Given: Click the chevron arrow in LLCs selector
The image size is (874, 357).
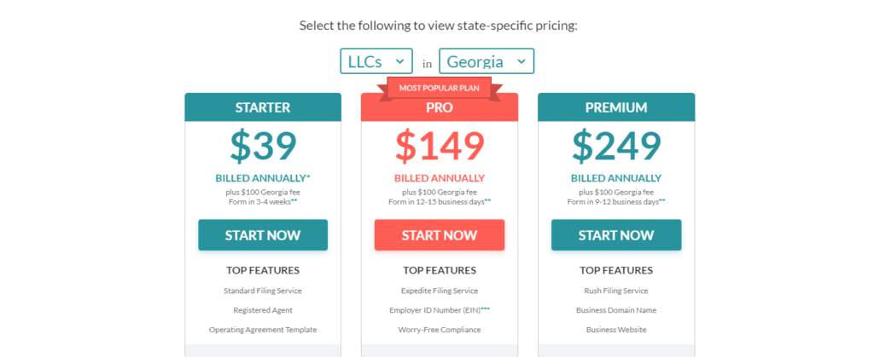Looking at the screenshot, I should tap(399, 61).
